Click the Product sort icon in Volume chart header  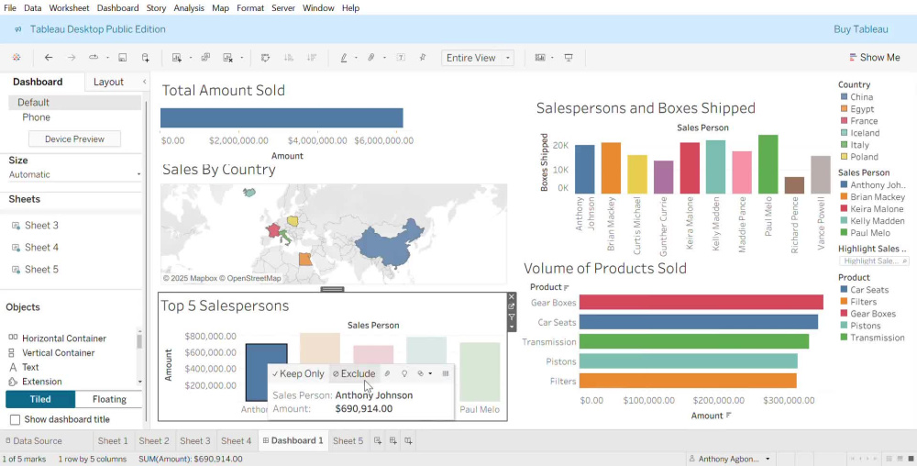tap(567, 287)
